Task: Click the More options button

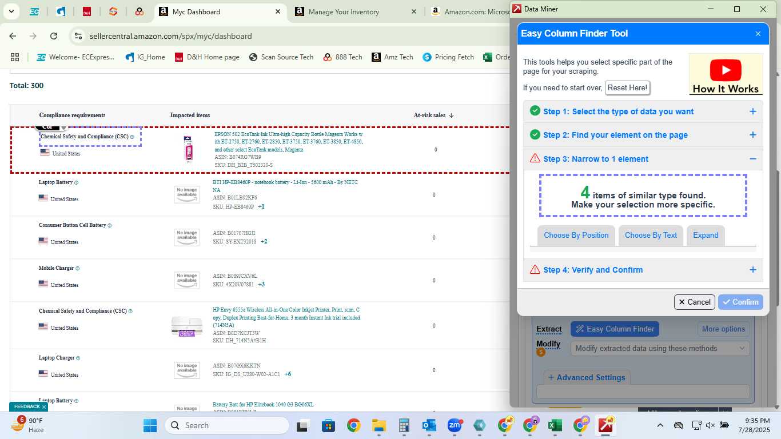Action: click(x=723, y=329)
